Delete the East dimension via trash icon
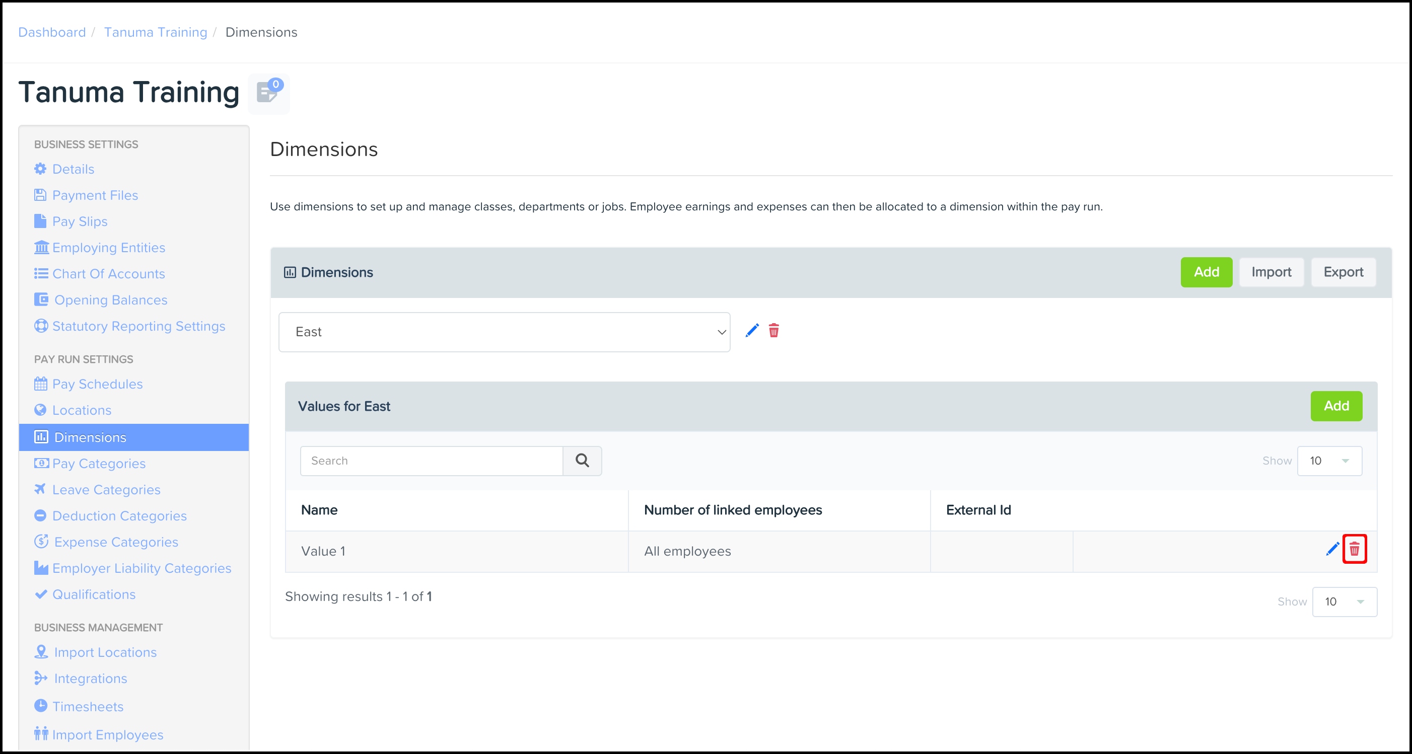Viewport: 1412px width, 754px height. pos(773,330)
